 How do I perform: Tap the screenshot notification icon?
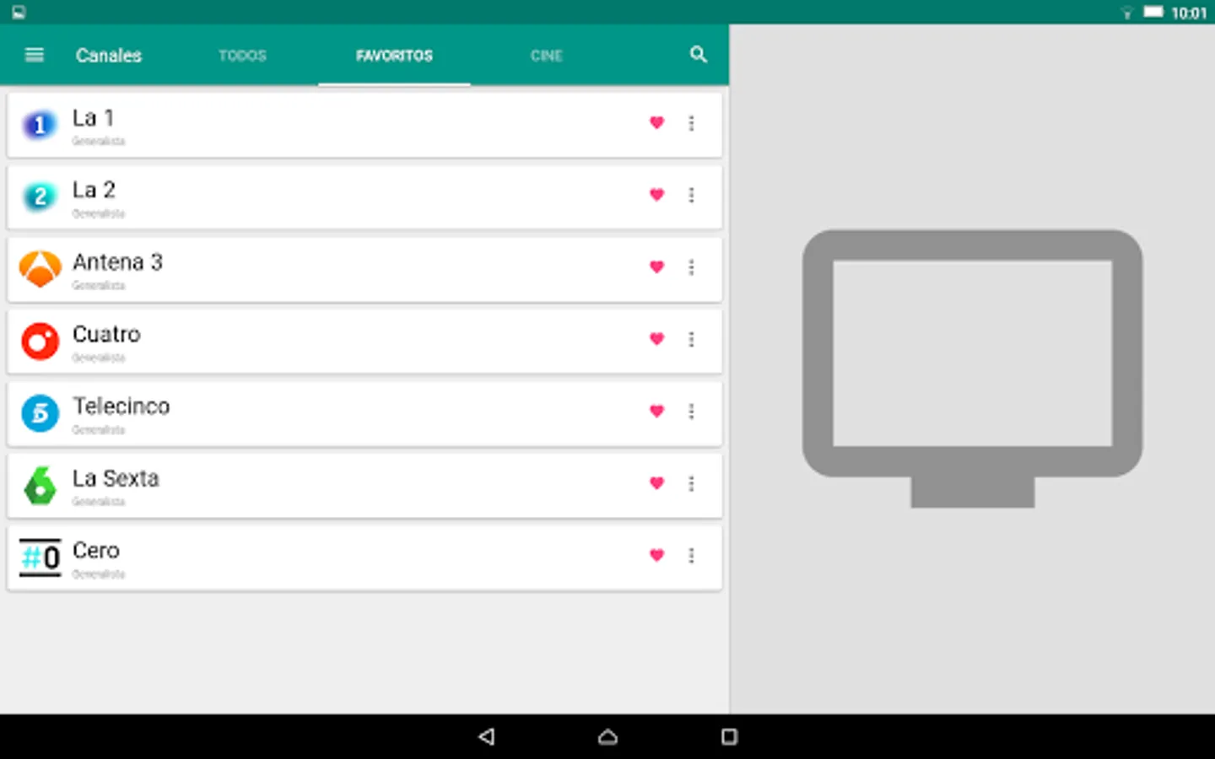point(19,12)
